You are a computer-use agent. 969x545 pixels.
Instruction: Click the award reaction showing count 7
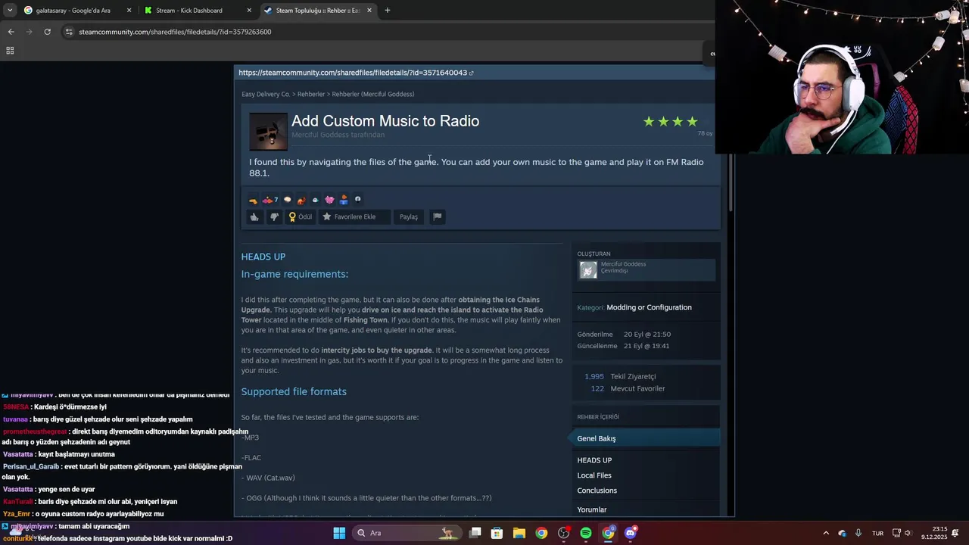click(270, 200)
